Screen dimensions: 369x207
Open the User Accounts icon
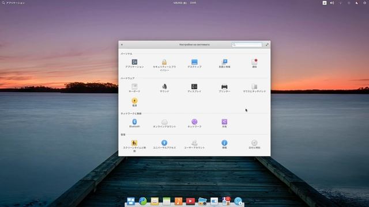(x=194, y=143)
